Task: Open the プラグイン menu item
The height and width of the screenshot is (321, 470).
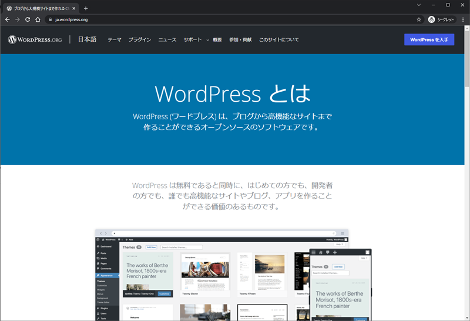Action: [x=140, y=39]
